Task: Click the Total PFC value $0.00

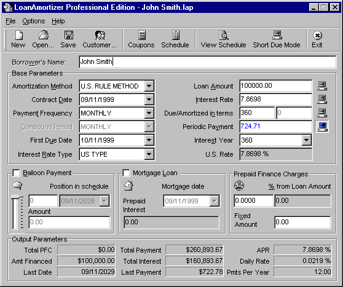Action: click(x=86, y=250)
